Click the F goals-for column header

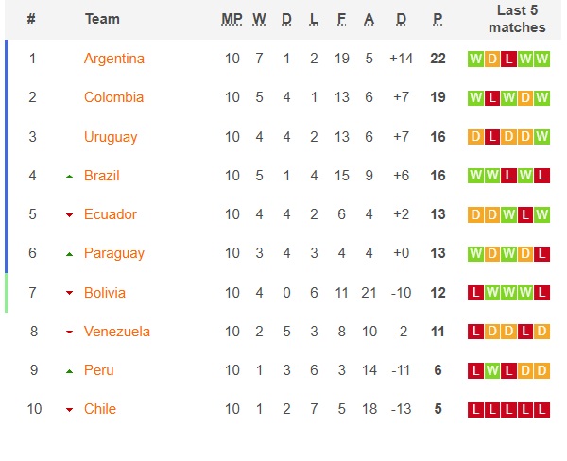coord(341,19)
